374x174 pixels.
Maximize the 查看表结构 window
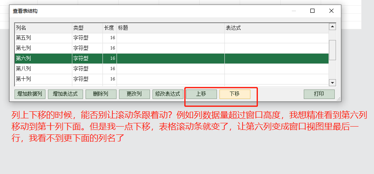click(x=312, y=11)
